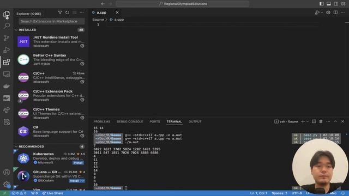Open the GitLens Install dropdown arrow

pos(82,181)
